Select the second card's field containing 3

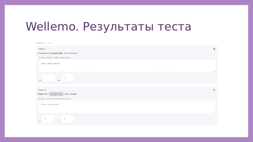pos(48,119)
